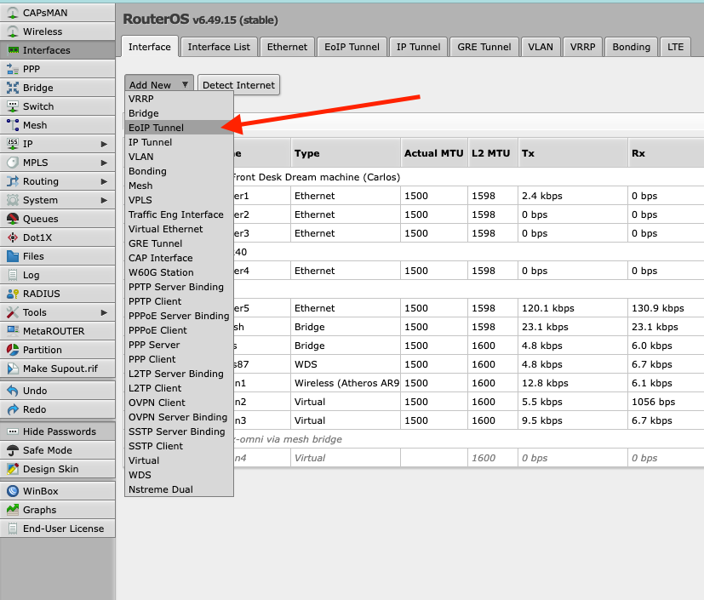This screenshot has width=704, height=600.
Task: Switch to the Ethernet tab
Action: 288,47
